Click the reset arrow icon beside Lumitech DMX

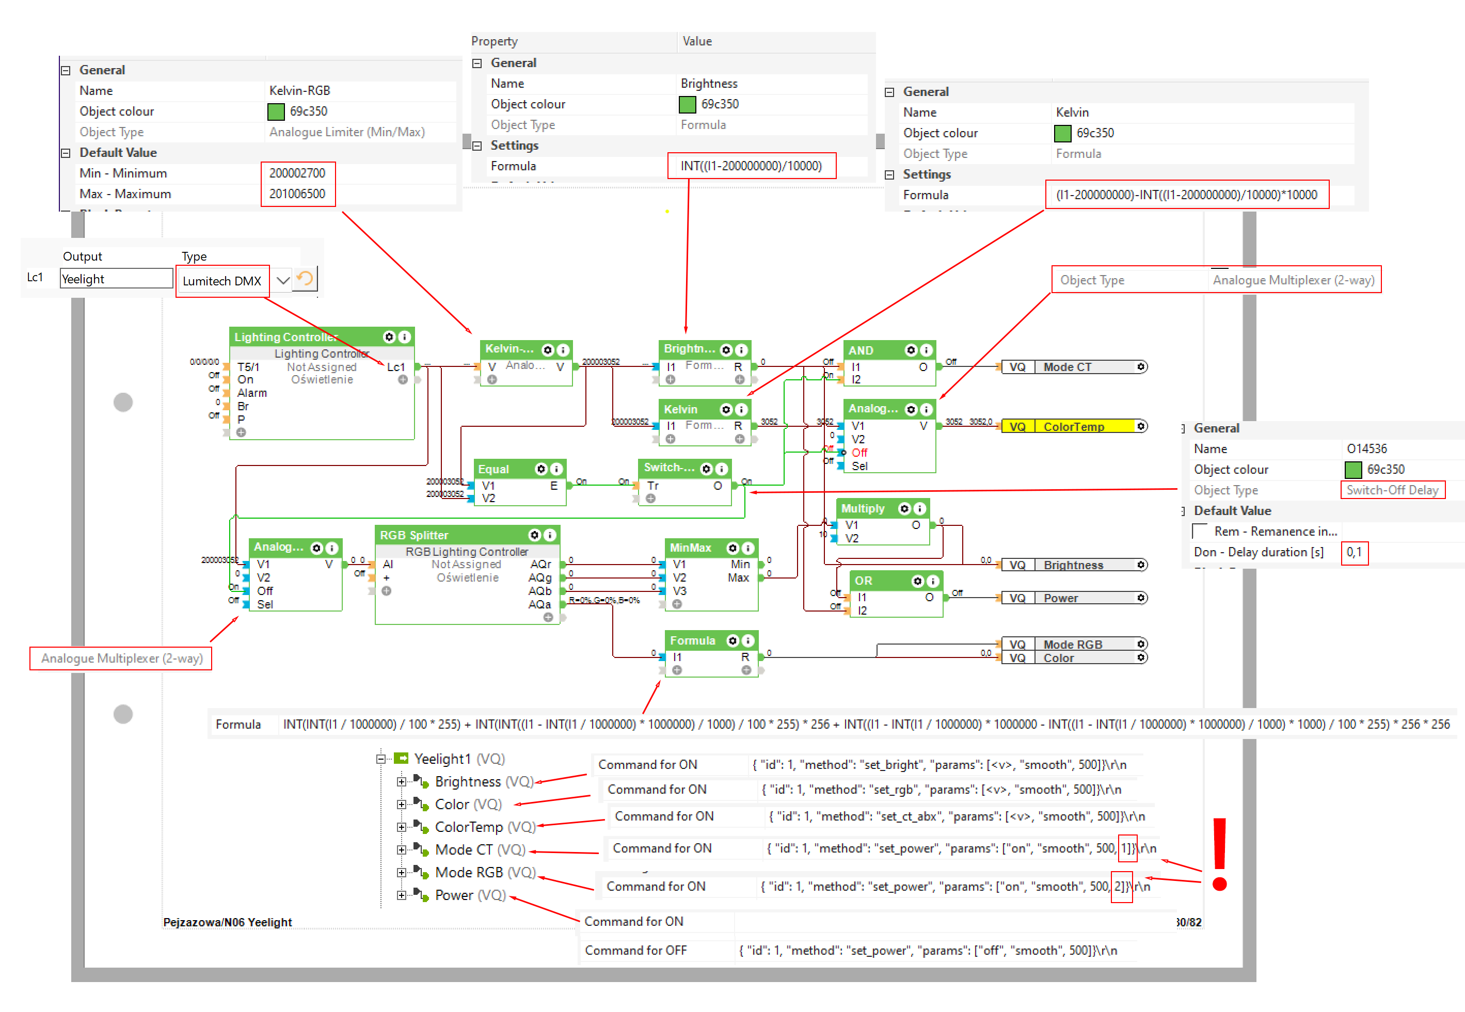tap(305, 278)
